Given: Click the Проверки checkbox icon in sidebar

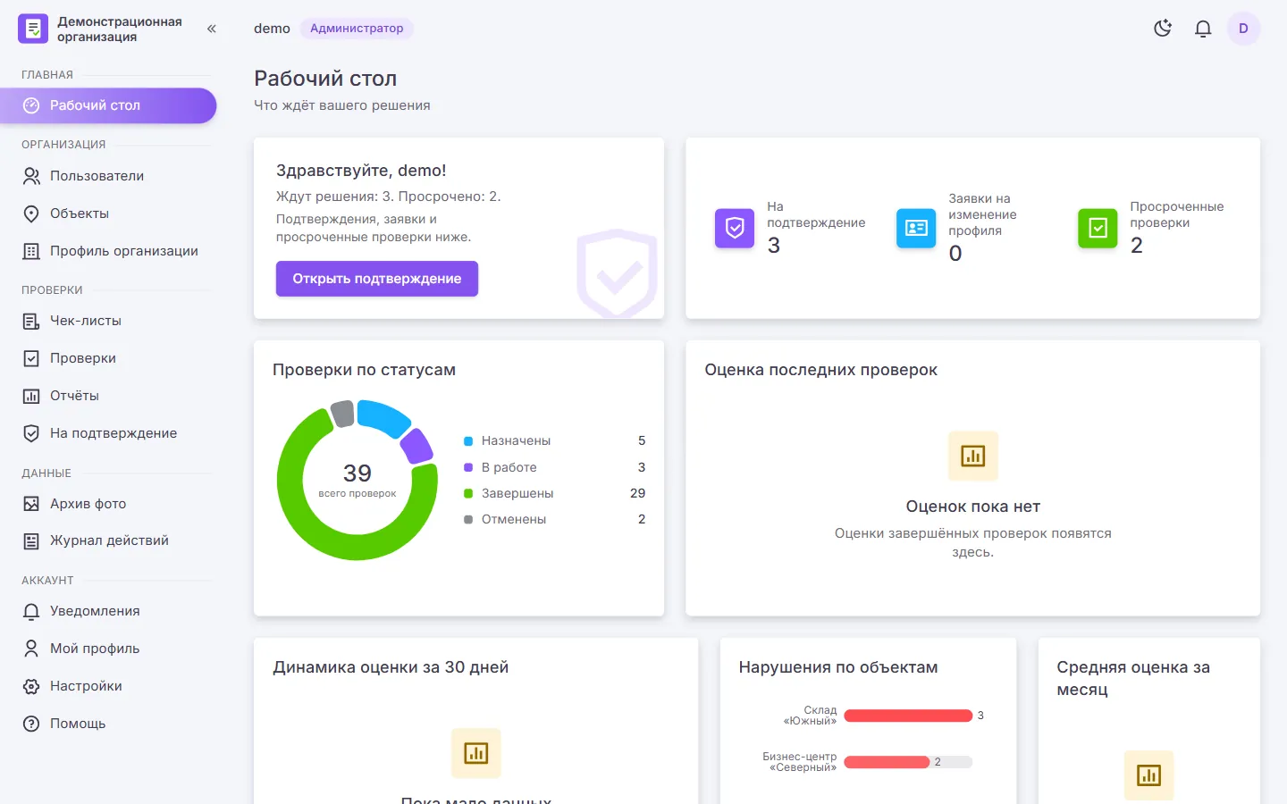Looking at the screenshot, I should pyautogui.click(x=31, y=358).
